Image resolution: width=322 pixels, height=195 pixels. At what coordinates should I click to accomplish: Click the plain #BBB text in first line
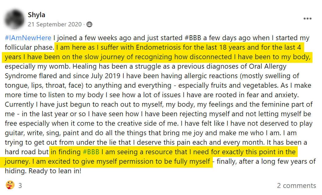[193, 38]
